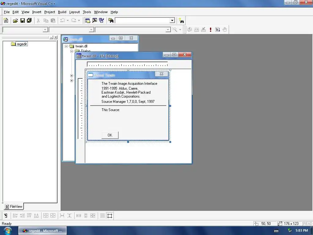
Task: Click the Test dialog switch icon
Action: tap(6, 216)
